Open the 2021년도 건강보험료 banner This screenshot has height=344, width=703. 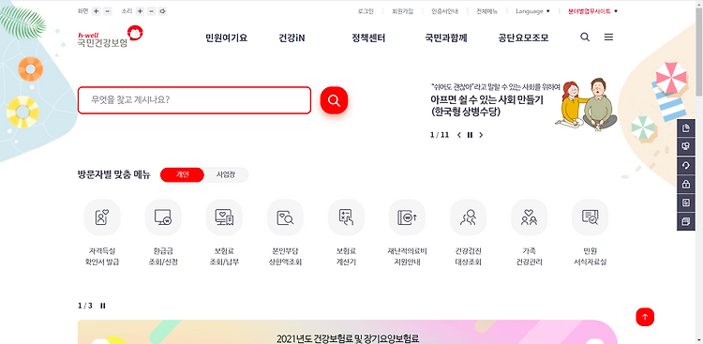348,332
